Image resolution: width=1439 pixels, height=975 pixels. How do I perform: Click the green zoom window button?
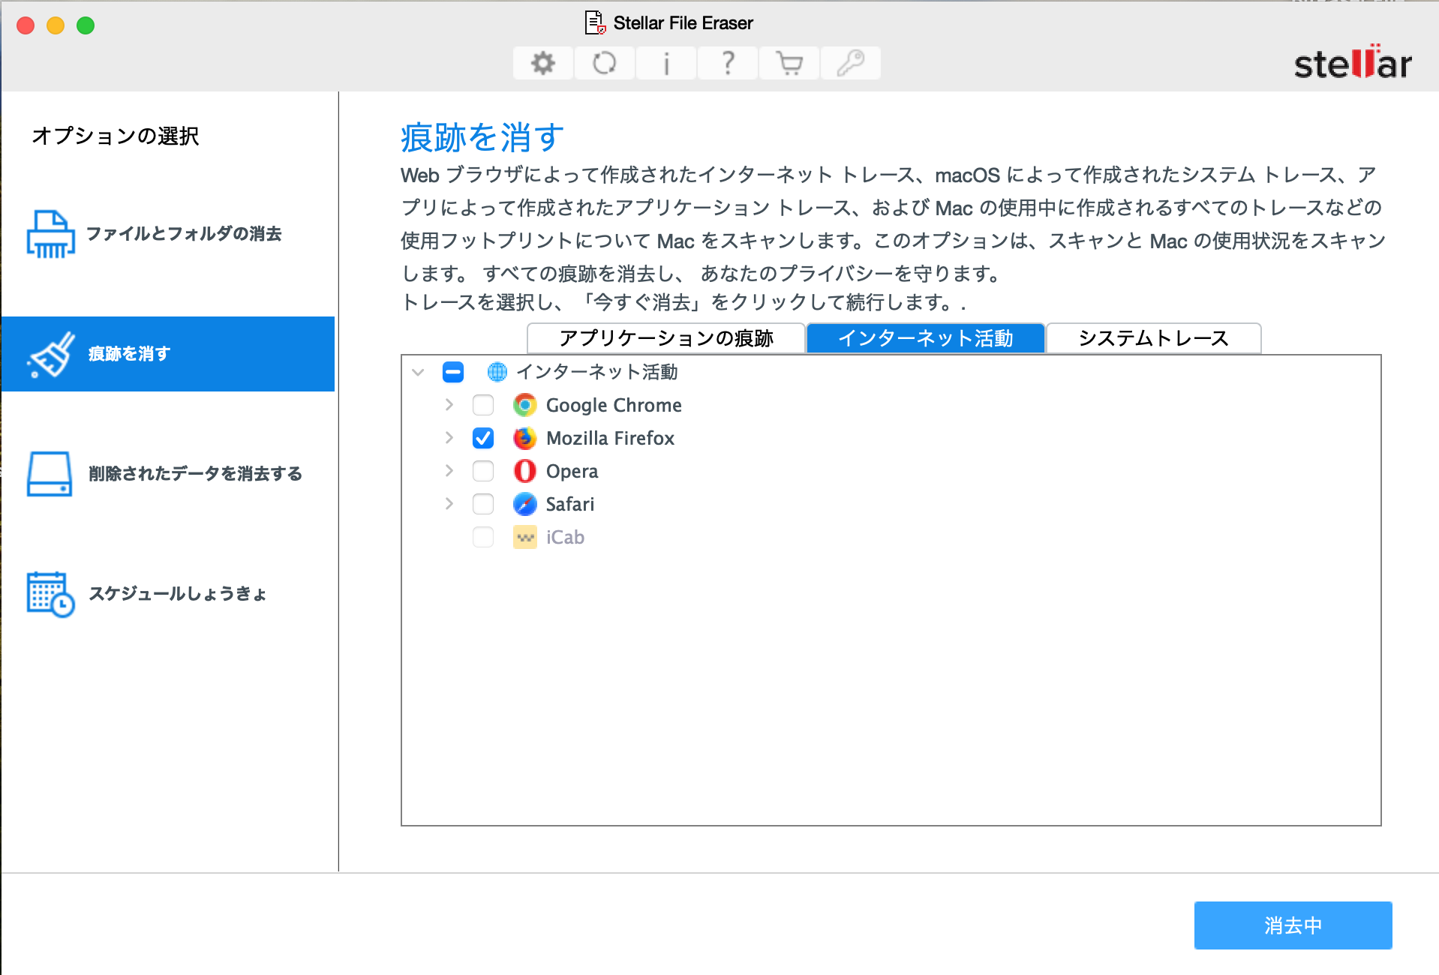pyautogui.click(x=86, y=25)
